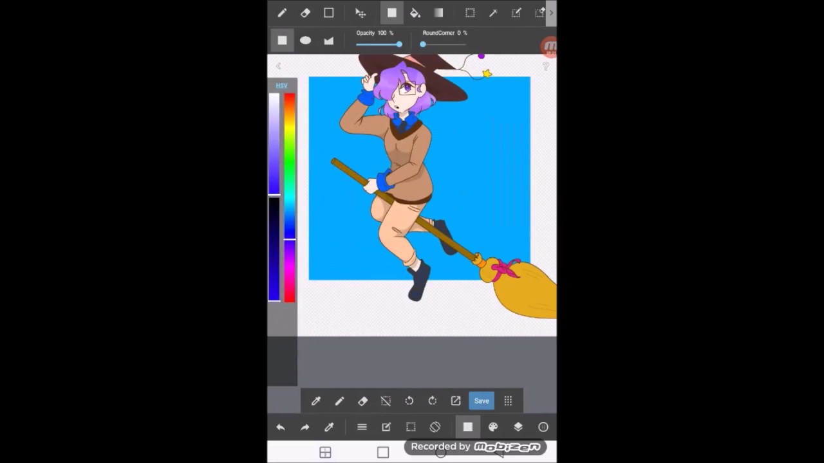Open the circular grid/snap settings icon
Viewport: 824px width, 463px height.
coord(543,427)
